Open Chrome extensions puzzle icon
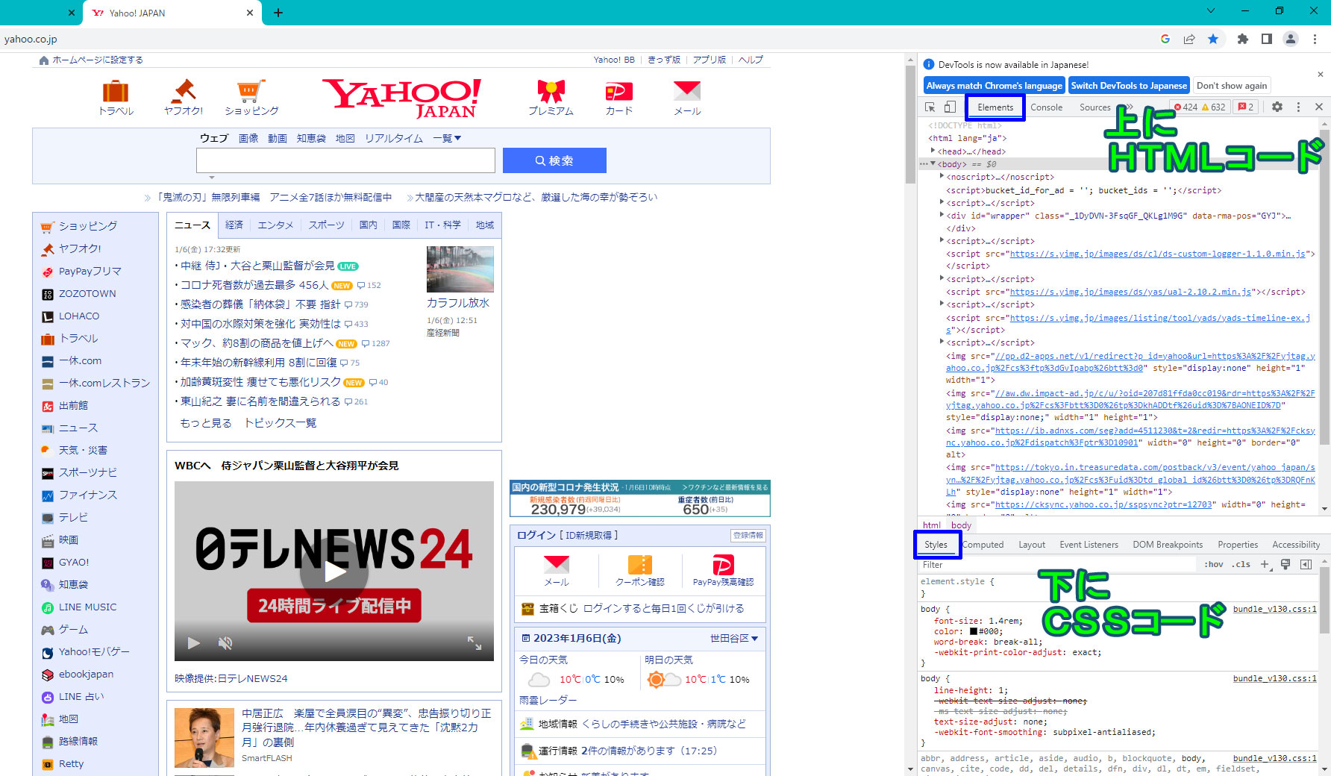 [x=1242, y=39]
